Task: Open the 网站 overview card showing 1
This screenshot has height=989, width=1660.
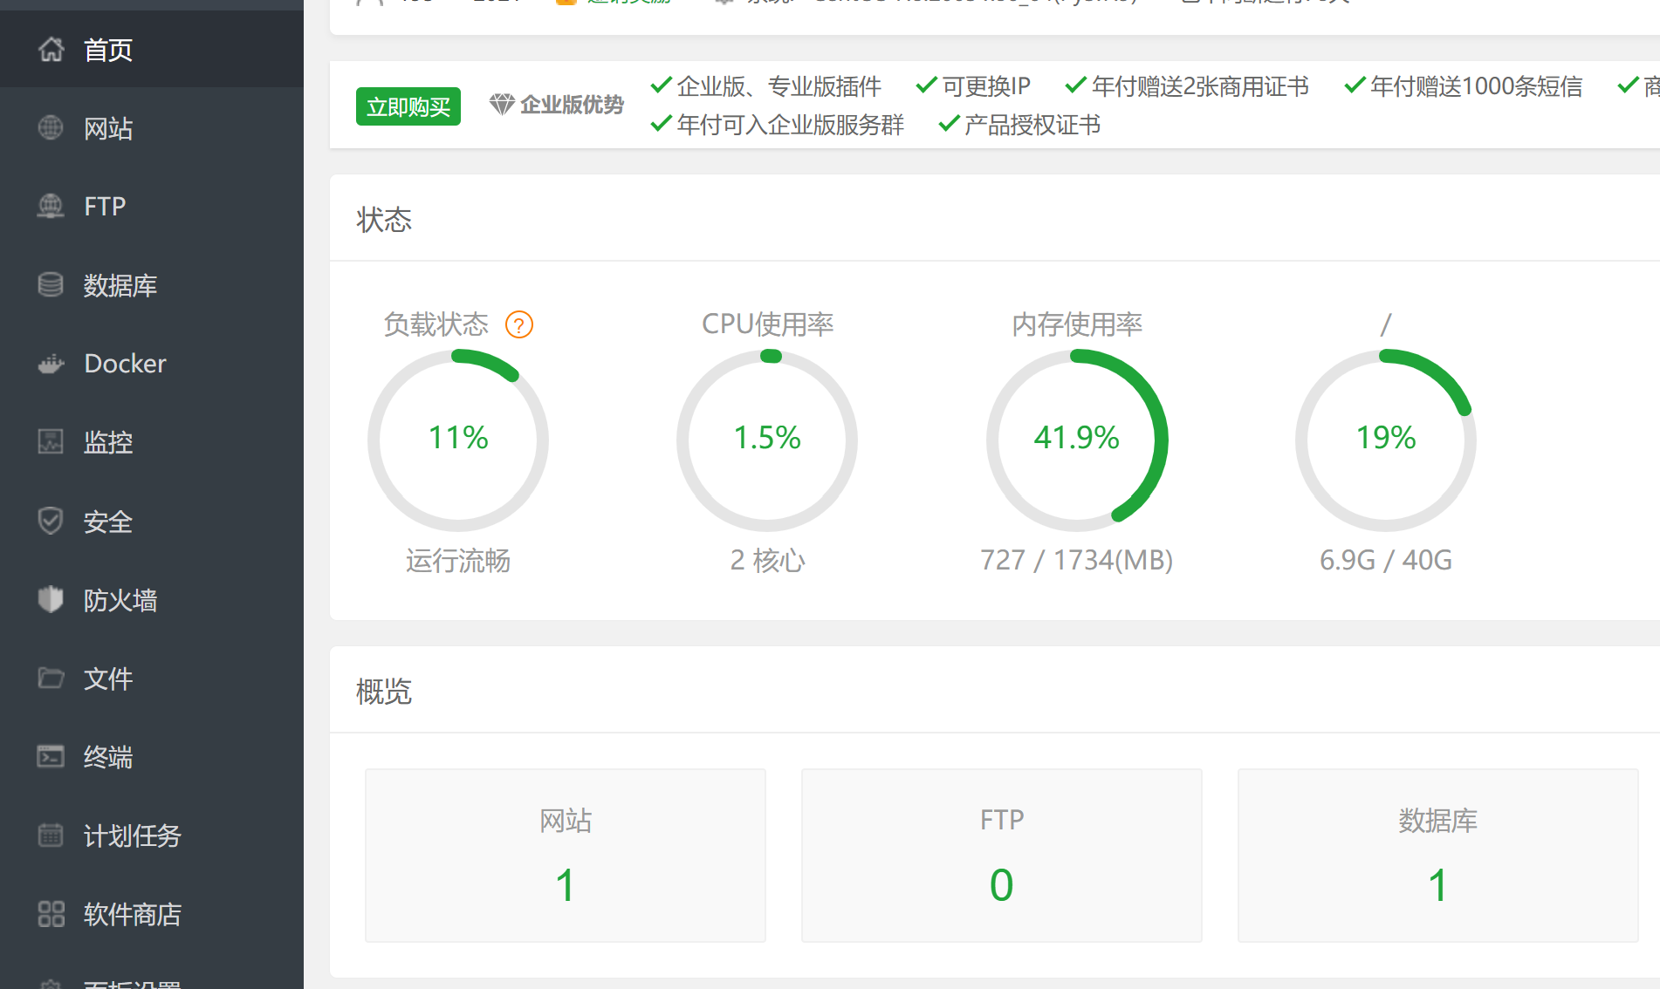Action: click(566, 855)
